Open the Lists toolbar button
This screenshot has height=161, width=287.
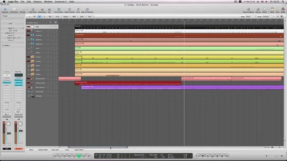tap(278, 10)
